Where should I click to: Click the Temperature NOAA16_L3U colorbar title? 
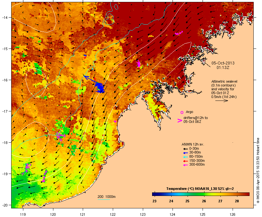click(200, 189)
